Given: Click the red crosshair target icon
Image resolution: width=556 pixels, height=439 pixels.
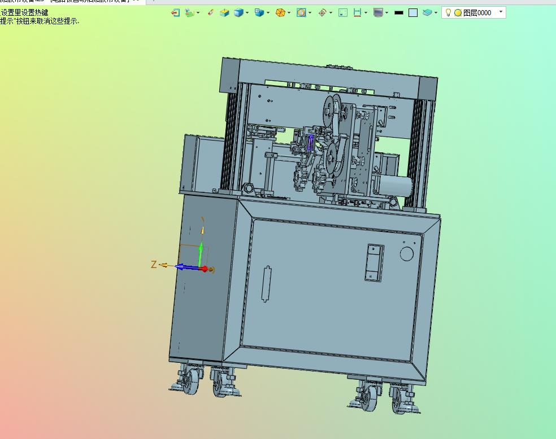Looking at the screenshot, I should pos(322,12).
